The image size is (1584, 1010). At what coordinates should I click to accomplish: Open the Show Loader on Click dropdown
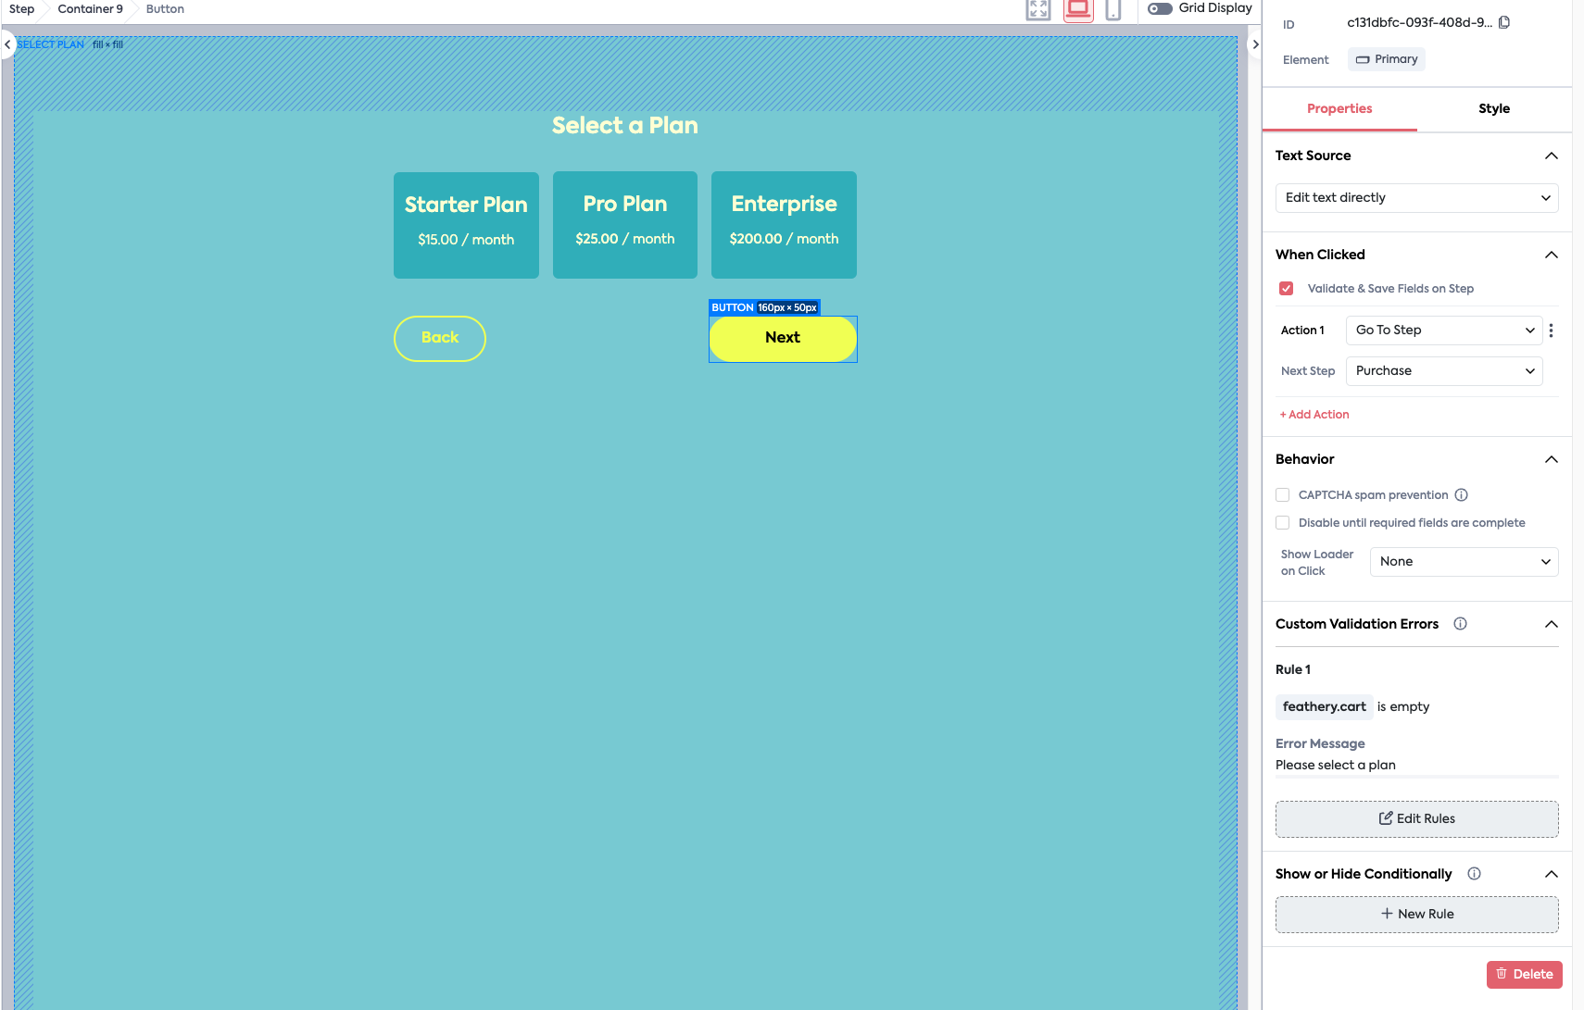[1464, 562]
